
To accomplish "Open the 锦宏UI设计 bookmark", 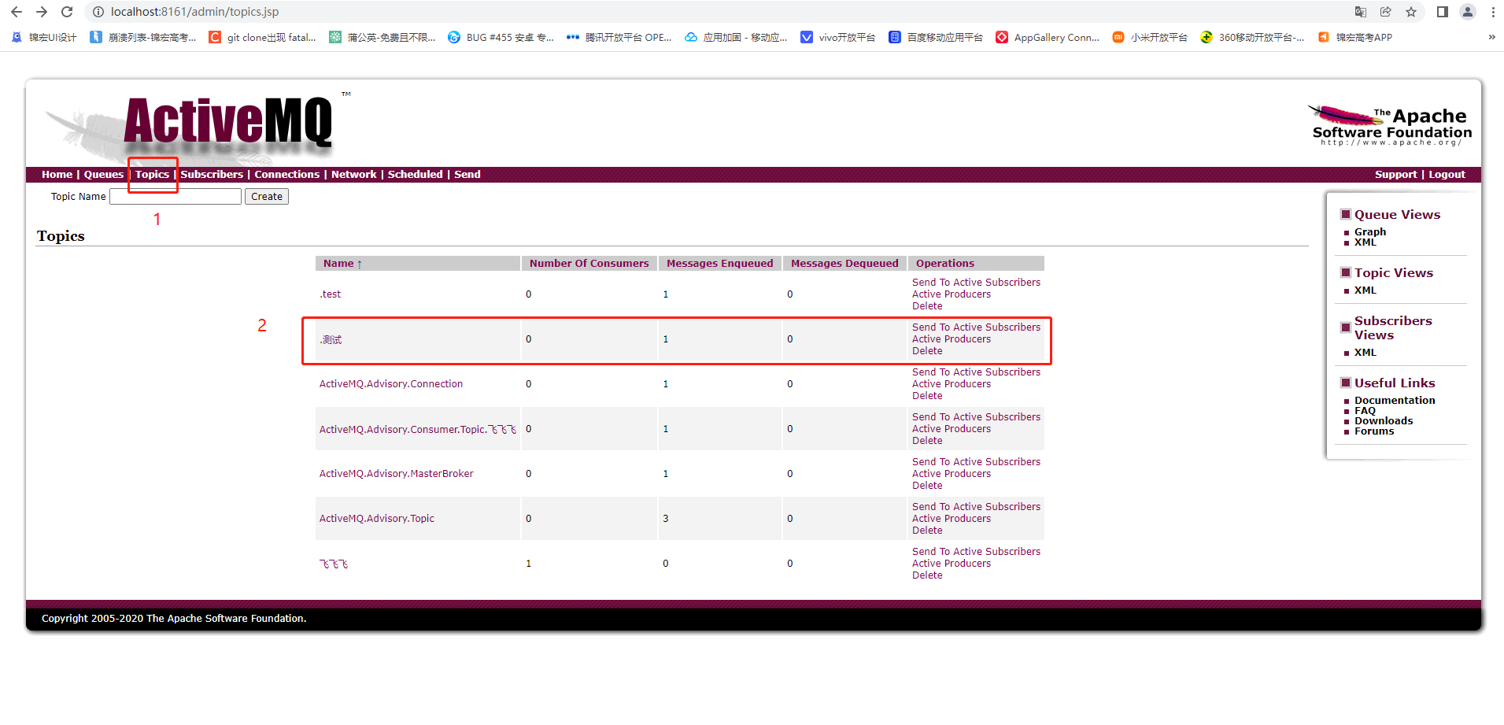I will point(44,37).
